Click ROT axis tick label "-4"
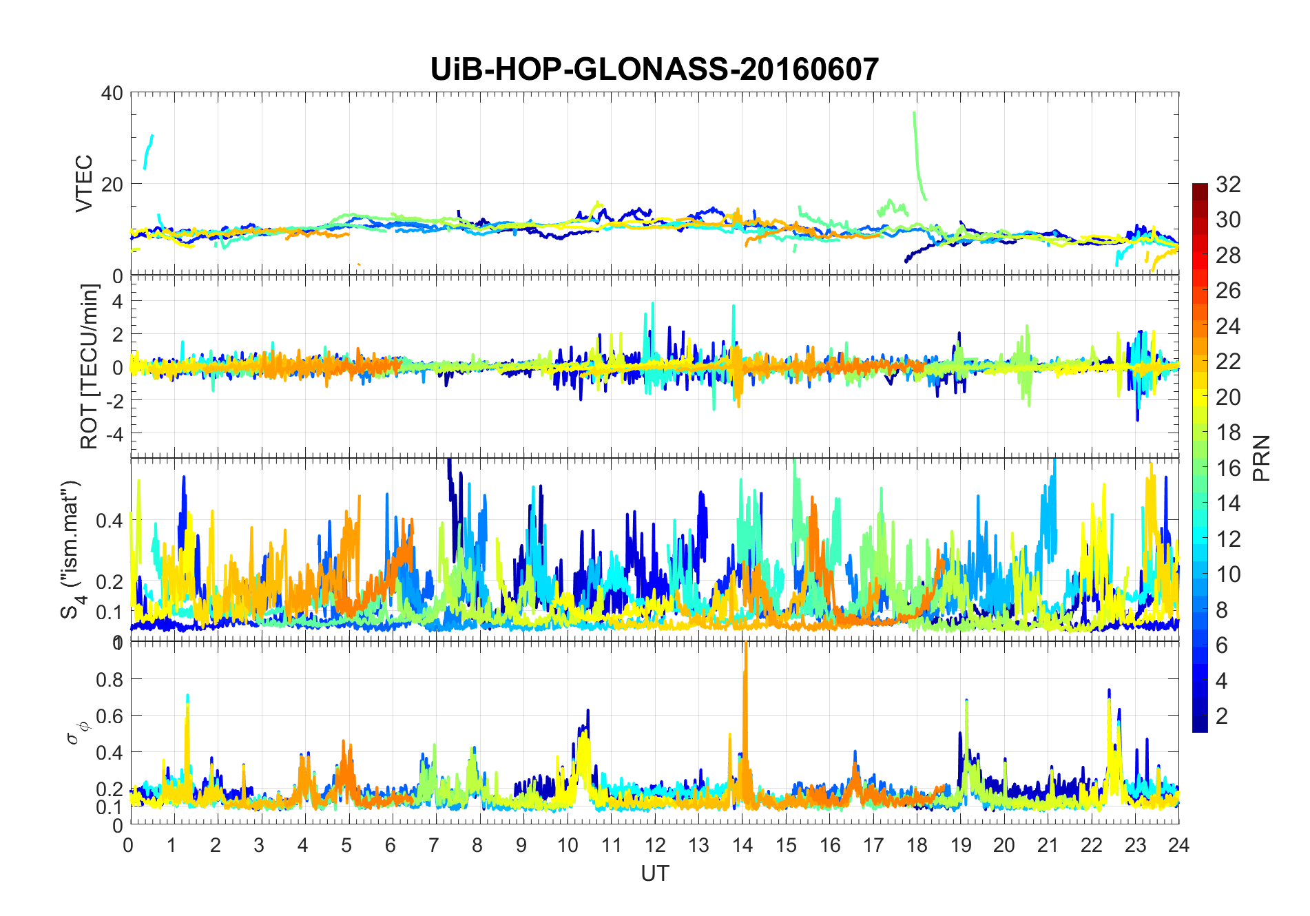Viewport: 1310px width, 916px height. pos(114,433)
